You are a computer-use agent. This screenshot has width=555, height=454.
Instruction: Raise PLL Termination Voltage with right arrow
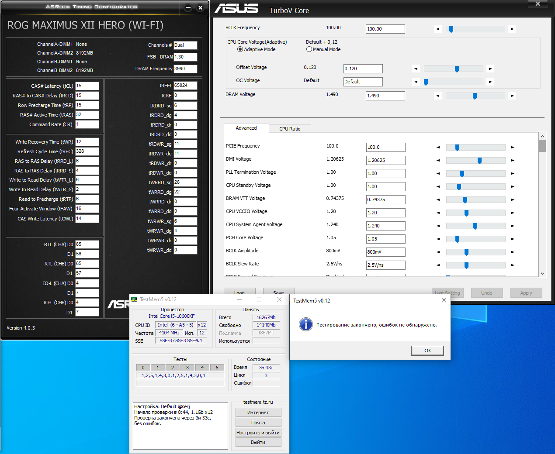click(x=513, y=174)
